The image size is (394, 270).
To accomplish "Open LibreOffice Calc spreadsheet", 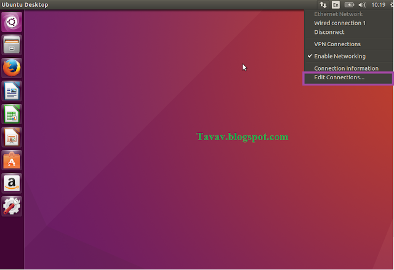I will click(12, 114).
